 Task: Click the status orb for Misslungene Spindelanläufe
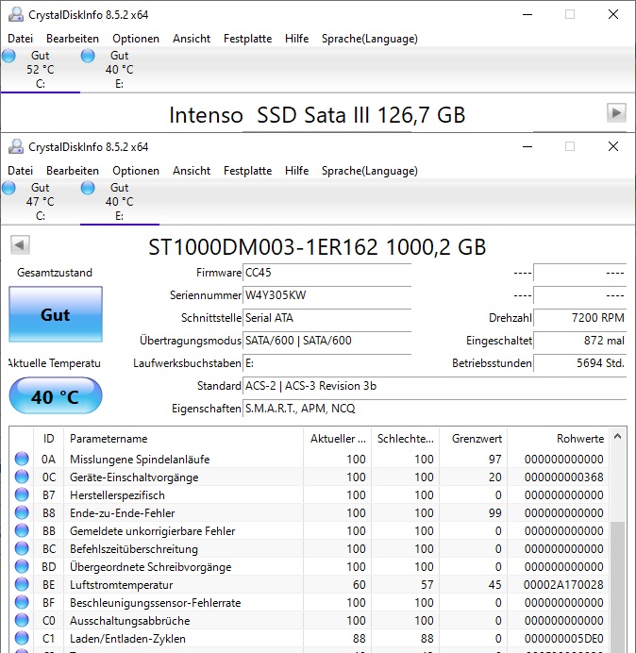coord(22,459)
